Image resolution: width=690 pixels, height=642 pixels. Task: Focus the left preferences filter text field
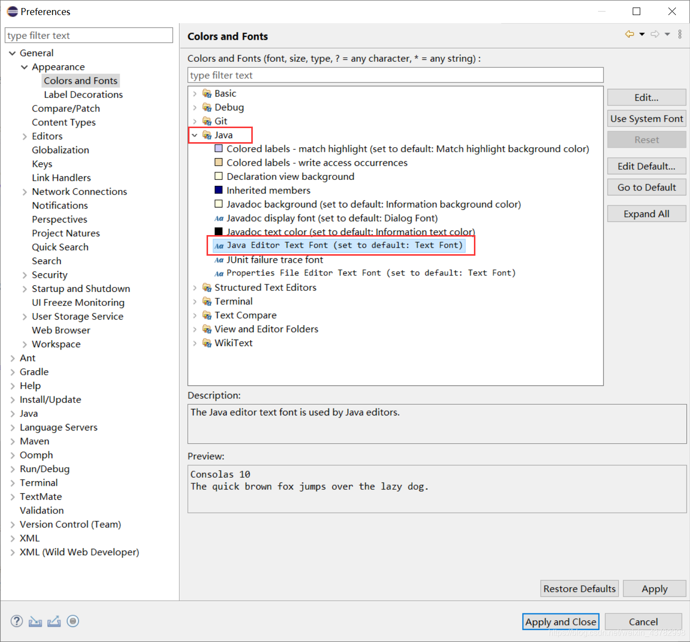tap(89, 36)
